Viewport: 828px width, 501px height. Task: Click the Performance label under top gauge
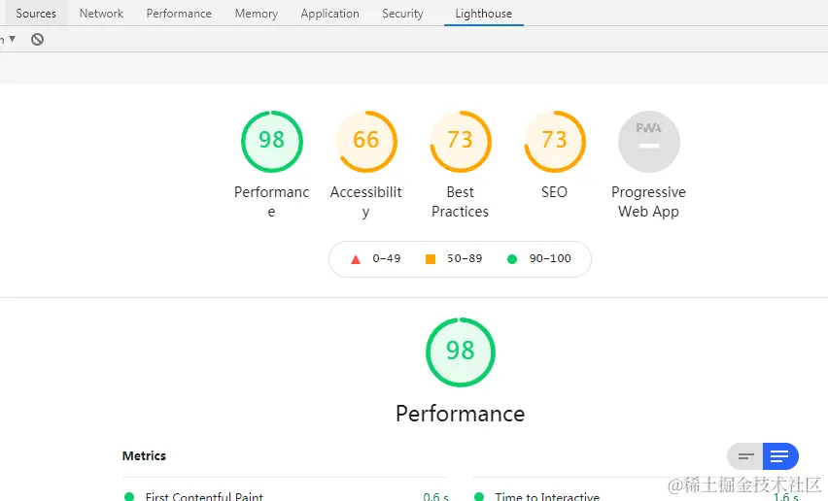(271, 201)
